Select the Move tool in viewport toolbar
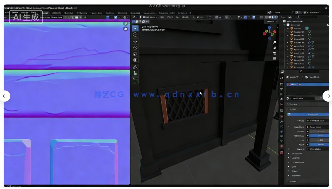The height and width of the screenshot is (189, 332). click(135, 41)
